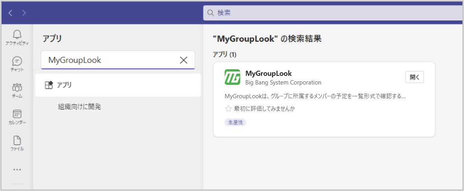Select the アプリ category in left panel
Image resolution: width=464 pixels, height=191 pixels.
(x=118, y=85)
